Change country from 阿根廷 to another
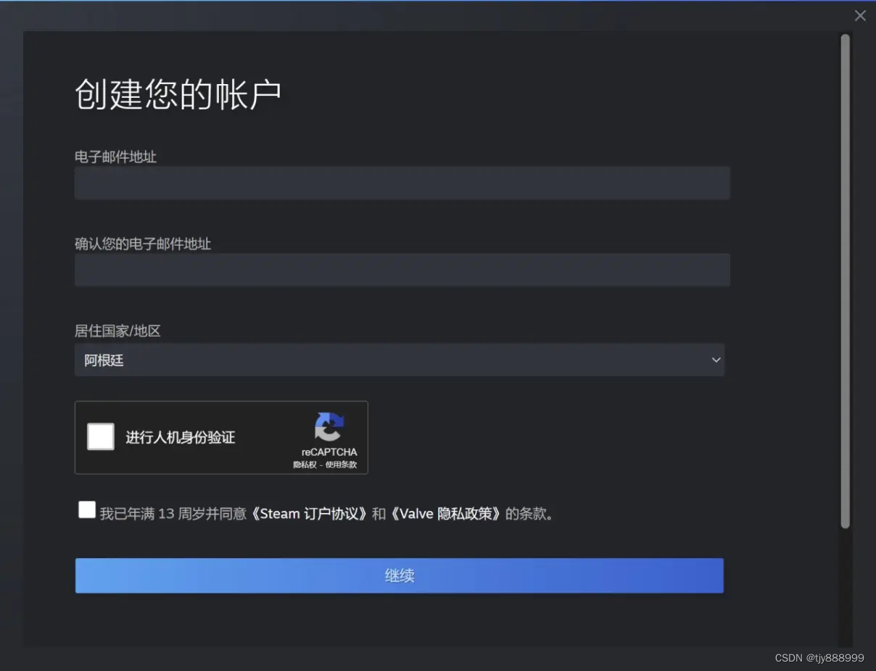The image size is (876, 671). [400, 359]
